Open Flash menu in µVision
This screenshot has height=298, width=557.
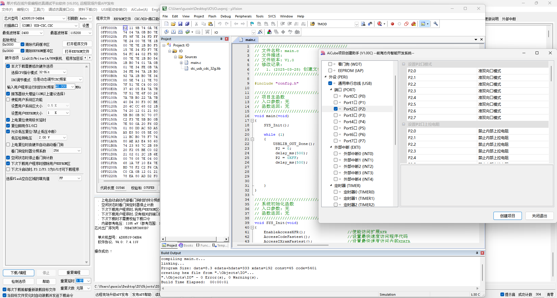click(212, 16)
